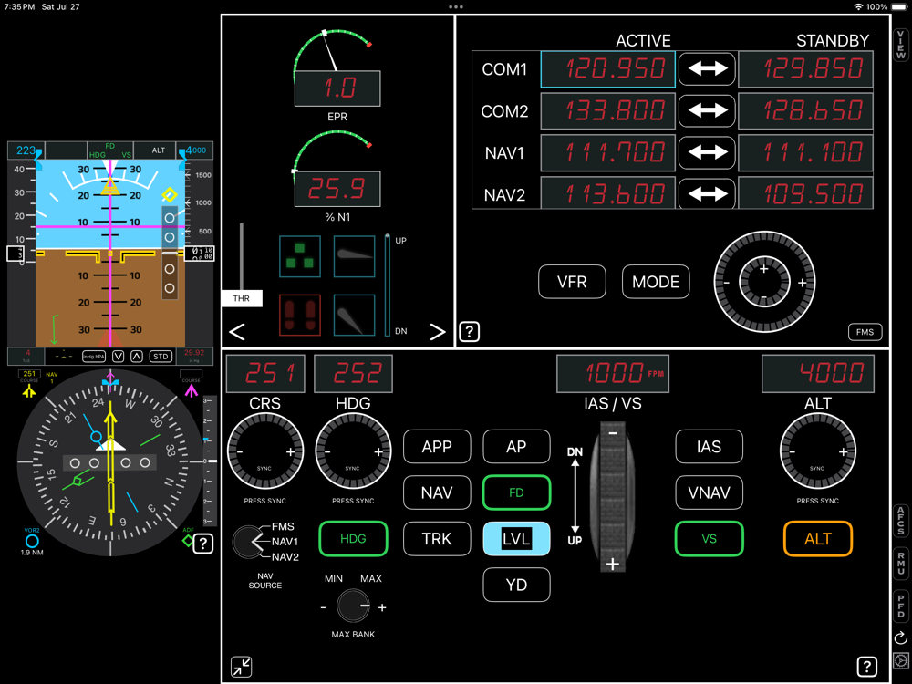Toggle the TRK track mode

click(x=437, y=539)
